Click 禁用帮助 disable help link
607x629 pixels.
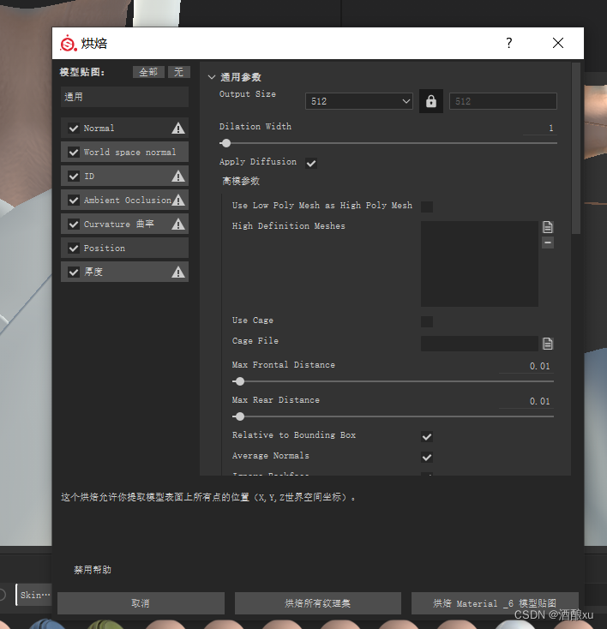93,570
